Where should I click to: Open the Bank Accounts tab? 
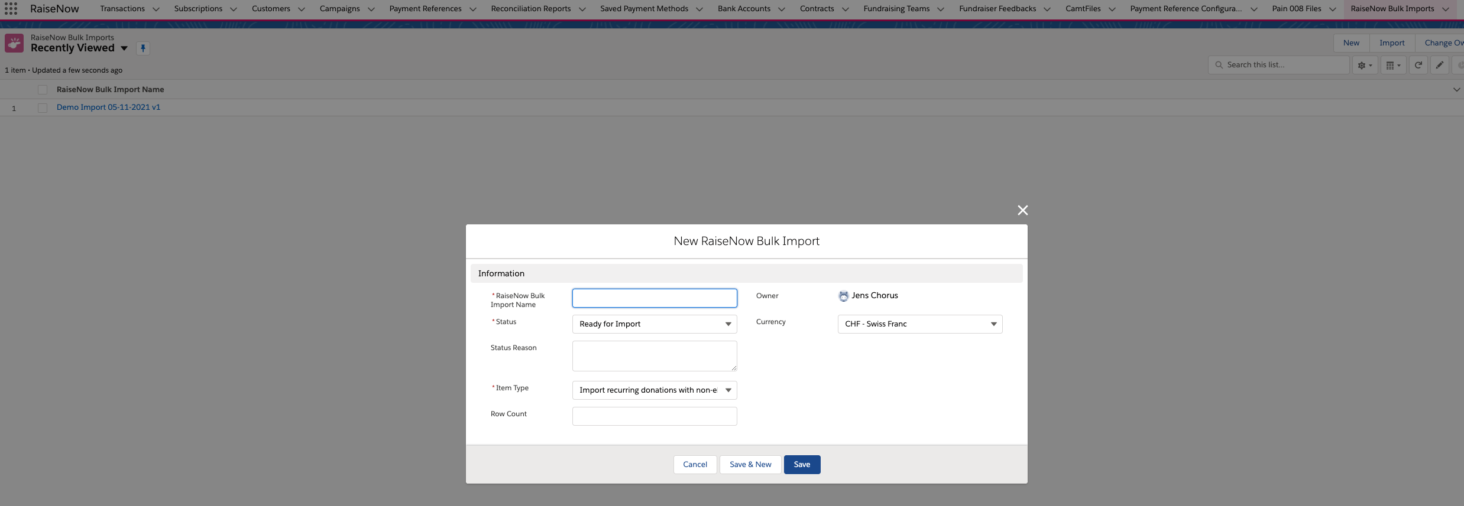point(744,9)
